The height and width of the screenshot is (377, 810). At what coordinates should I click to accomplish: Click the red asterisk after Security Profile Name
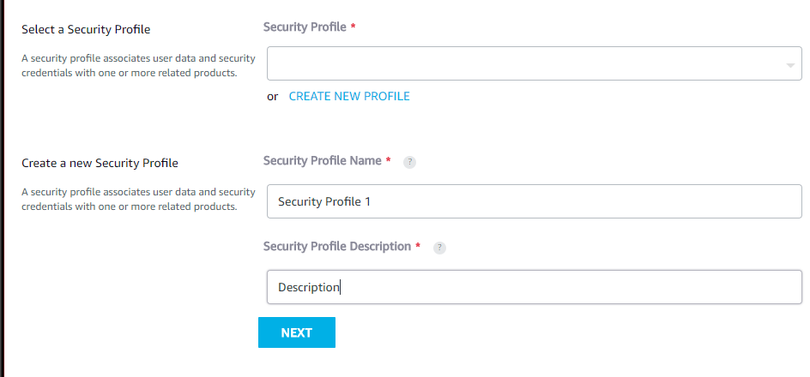pyautogui.click(x=389, y=161)
